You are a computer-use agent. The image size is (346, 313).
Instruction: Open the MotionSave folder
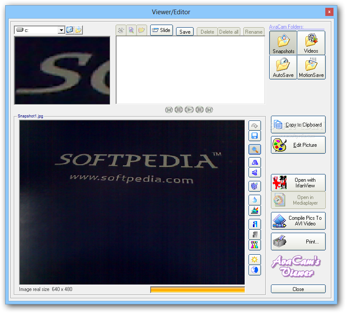(x=311, y=67)
